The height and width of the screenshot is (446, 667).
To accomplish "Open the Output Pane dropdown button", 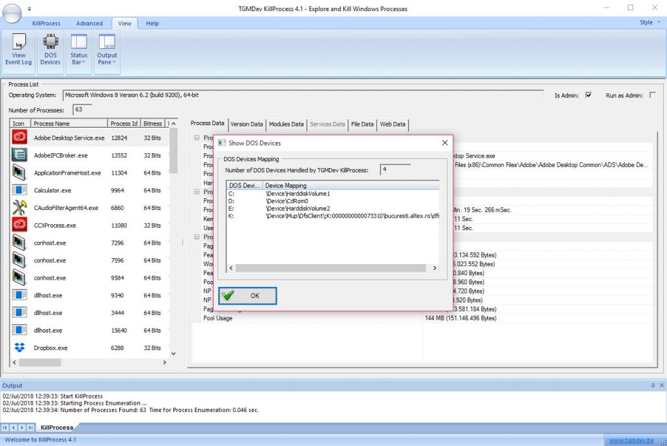I will 107,51.
